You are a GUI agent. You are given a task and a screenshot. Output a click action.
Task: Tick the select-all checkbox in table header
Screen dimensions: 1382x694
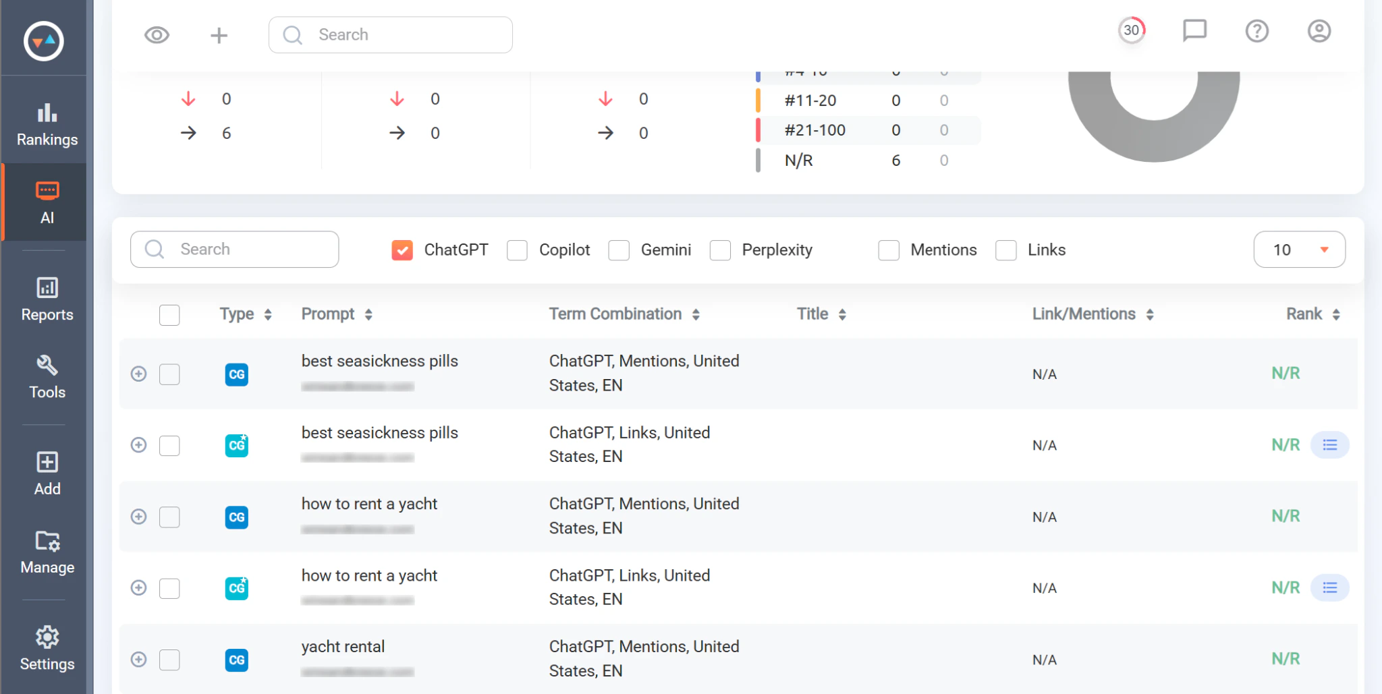tap(169, 315)
